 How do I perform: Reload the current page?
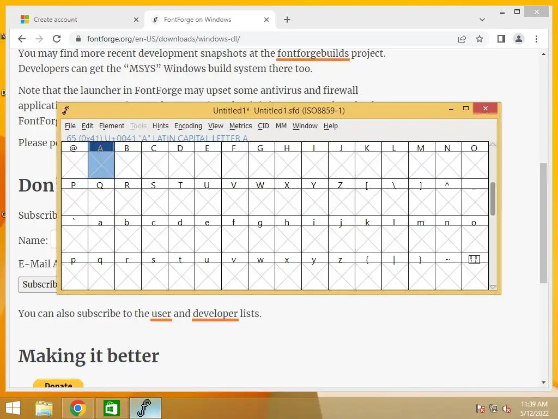[x=57, y=39]
